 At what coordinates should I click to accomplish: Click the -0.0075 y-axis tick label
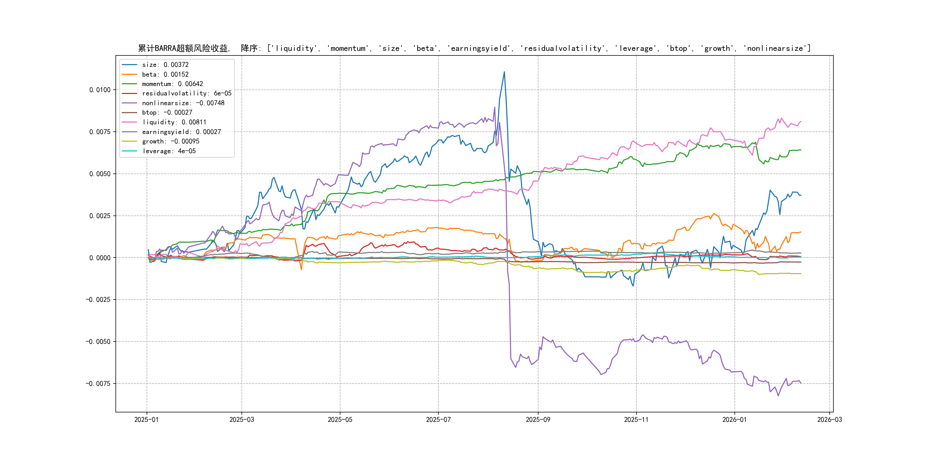tap(98, 384)
